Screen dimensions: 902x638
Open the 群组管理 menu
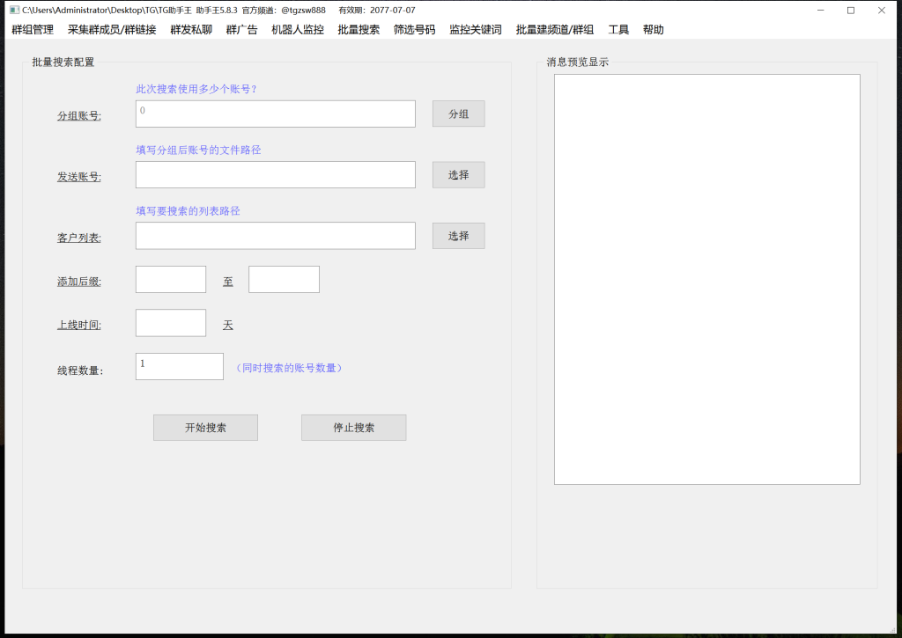[x=33, y=30]
